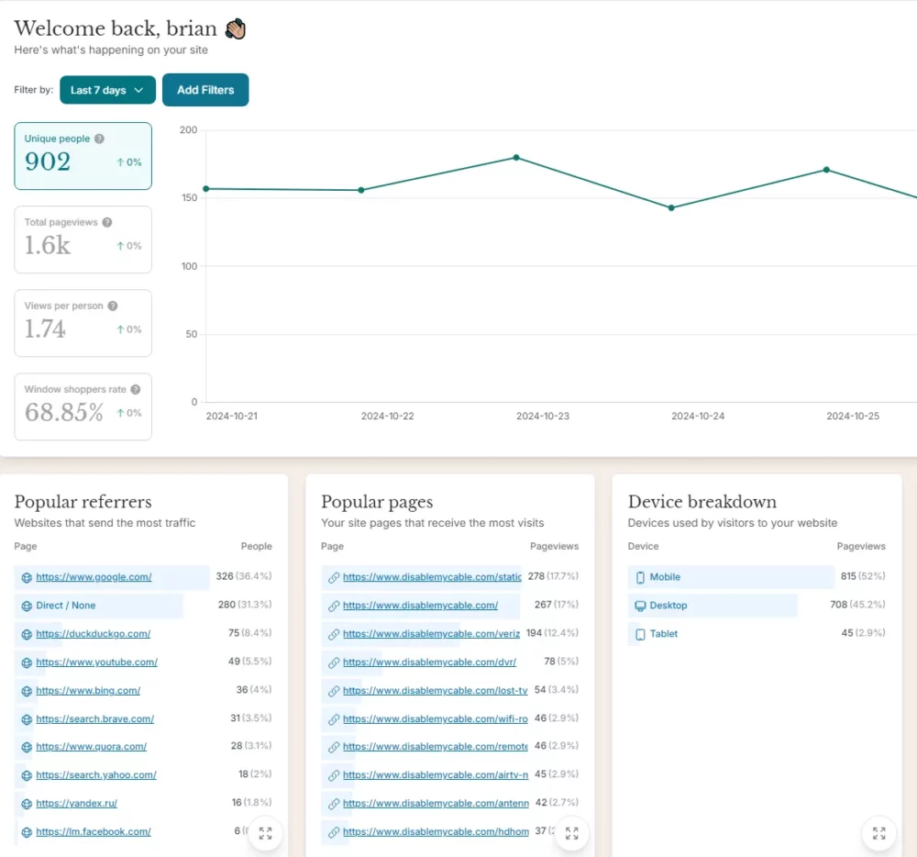Open help tooltip for Total pageviews
The width and height of the screenshot is (917, 857).
coord(107,222)
